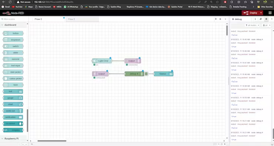Open the search flows magnifier in footer
This screenshot has width=274, height=146.
pos(32,144)
